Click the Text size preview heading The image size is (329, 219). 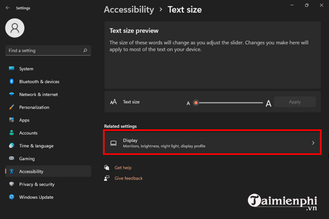click(x=134, y=31)
